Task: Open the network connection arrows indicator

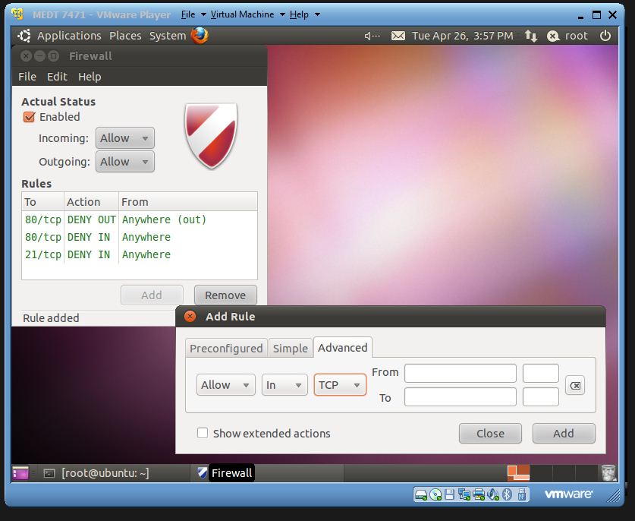Action: 531,36
